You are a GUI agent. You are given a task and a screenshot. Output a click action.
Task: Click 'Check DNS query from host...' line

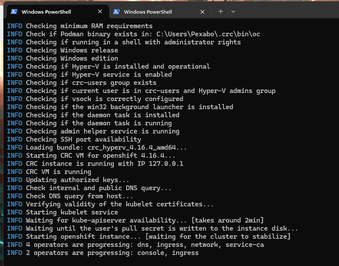click(x=70, y=196)
